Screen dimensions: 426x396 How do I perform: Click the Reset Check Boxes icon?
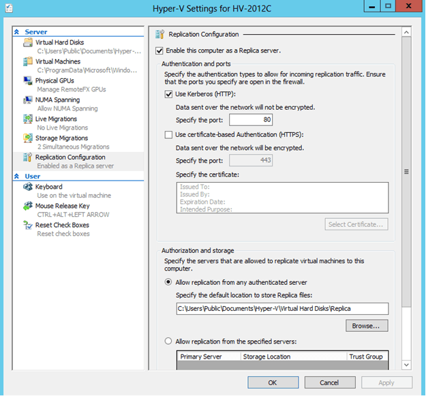pyautogui.click(x=28, y=225)
